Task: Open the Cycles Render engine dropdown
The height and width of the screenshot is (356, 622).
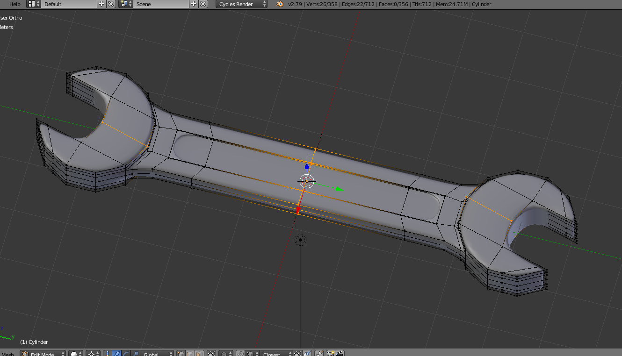Action: pyautogui.click(x=242, y=4)
